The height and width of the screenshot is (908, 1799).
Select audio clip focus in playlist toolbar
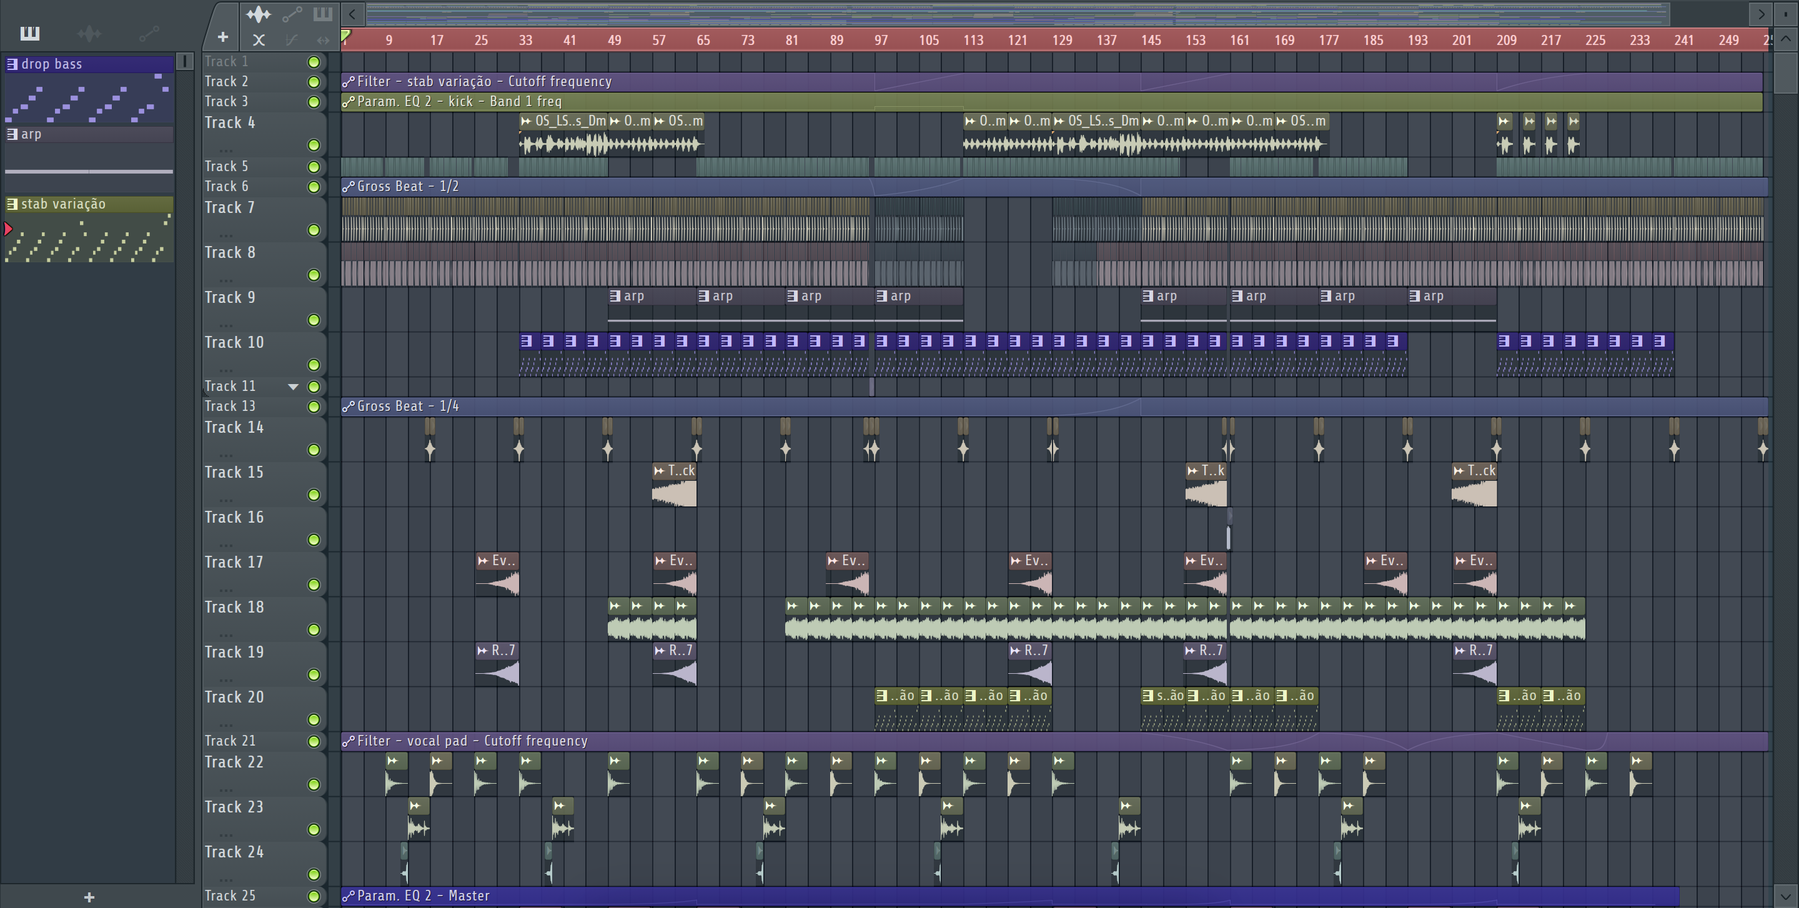click(259, 13)
